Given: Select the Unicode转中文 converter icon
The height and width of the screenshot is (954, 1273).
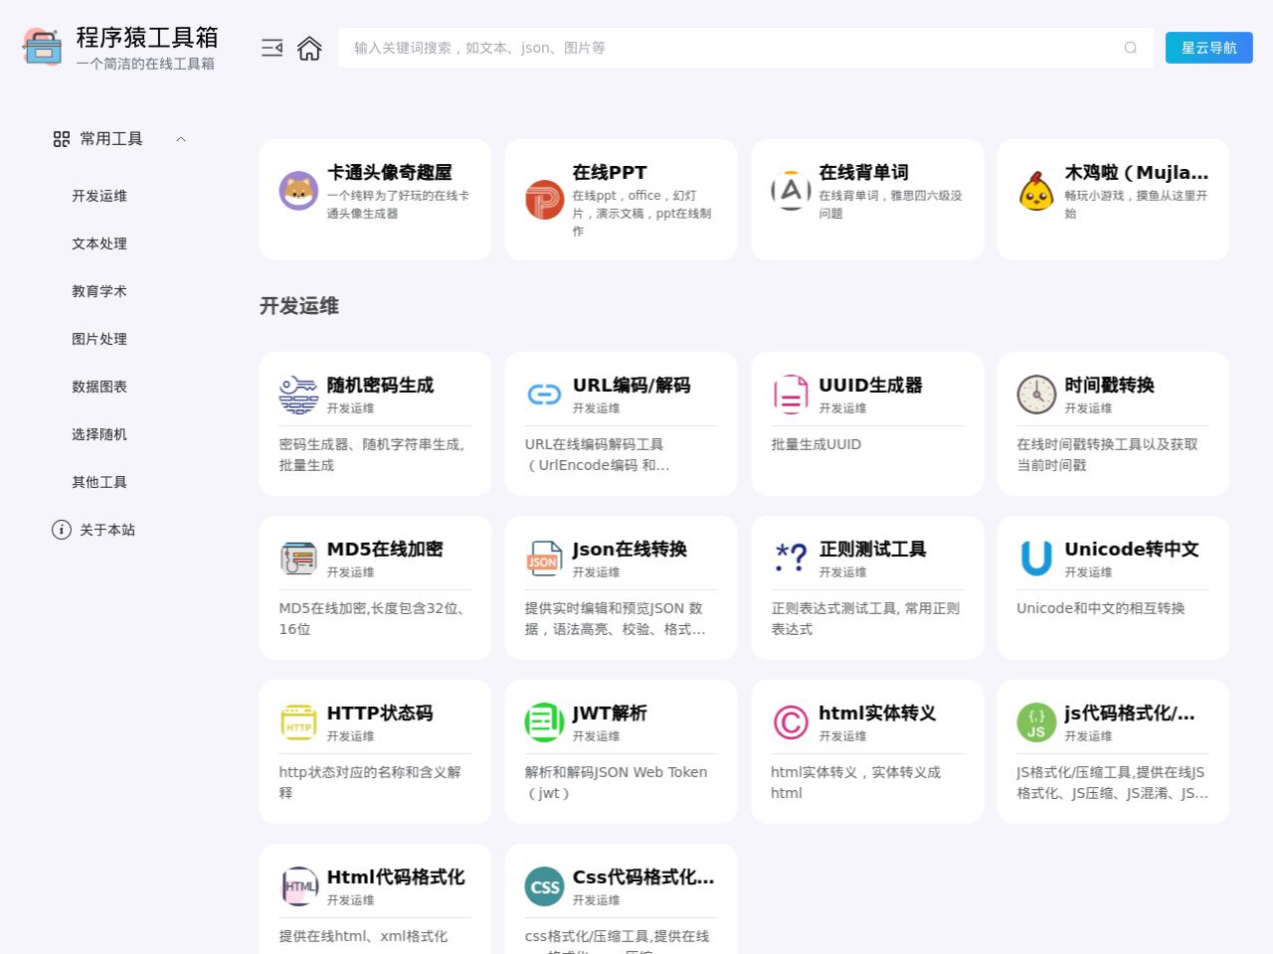Looking at the screenshot, I should pyautogui.click(x=1036, y=556).
